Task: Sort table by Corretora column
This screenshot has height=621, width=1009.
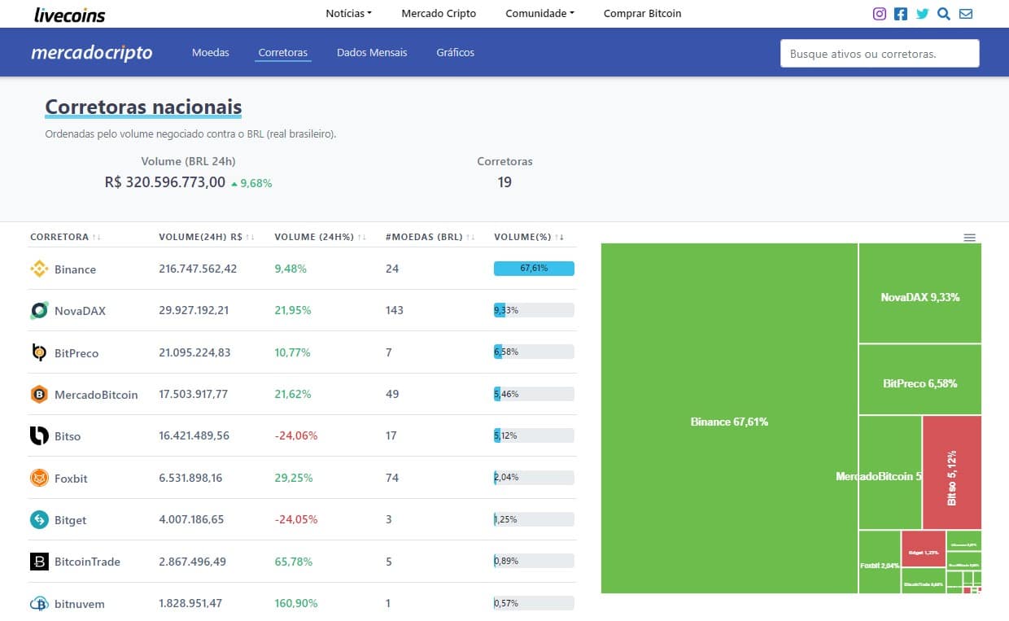Action: pos(65,237)
